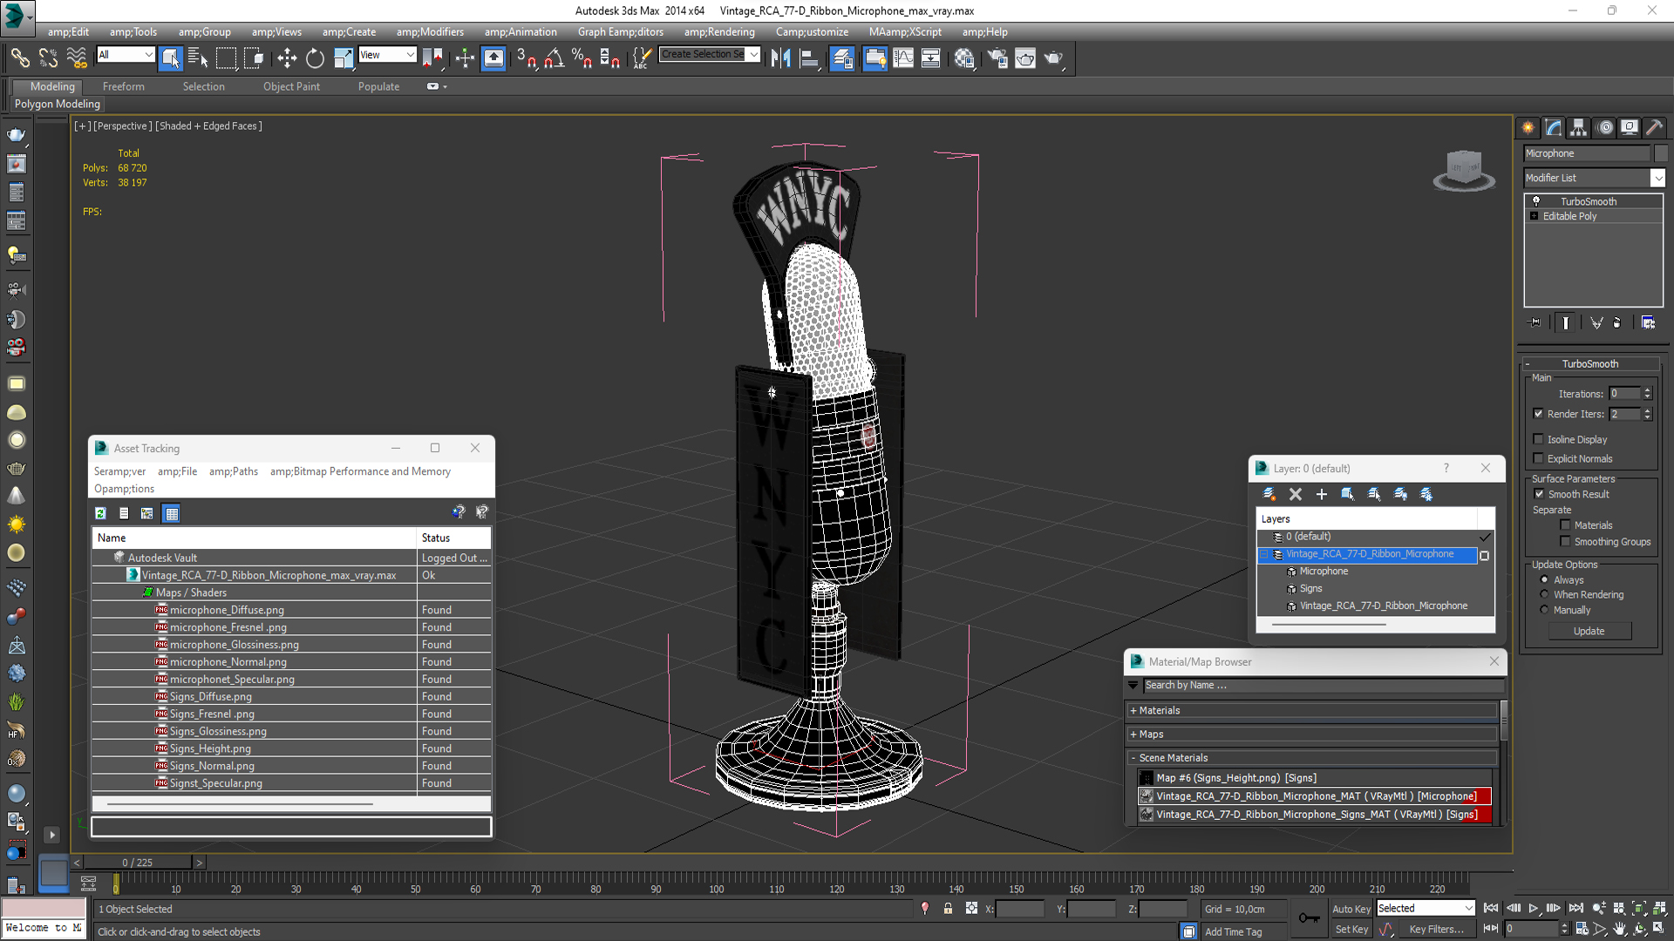Select the Signs object in Layer dialog
This screenshot has height=941, width=1674.
[1310, 588]
